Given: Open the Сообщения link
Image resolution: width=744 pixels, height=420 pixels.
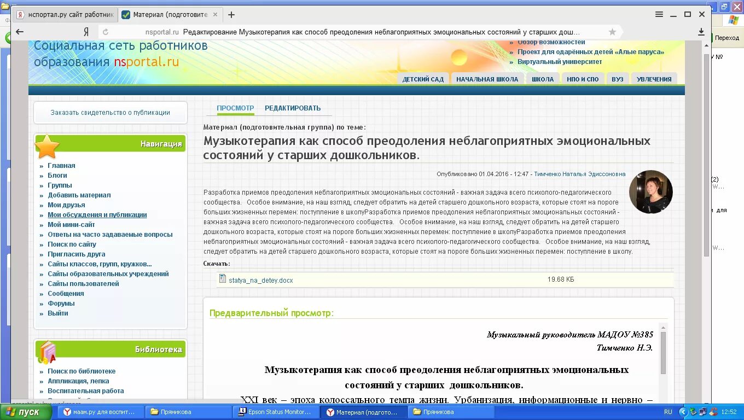Looking at the screenshot, I should click(x=66, y=294).
